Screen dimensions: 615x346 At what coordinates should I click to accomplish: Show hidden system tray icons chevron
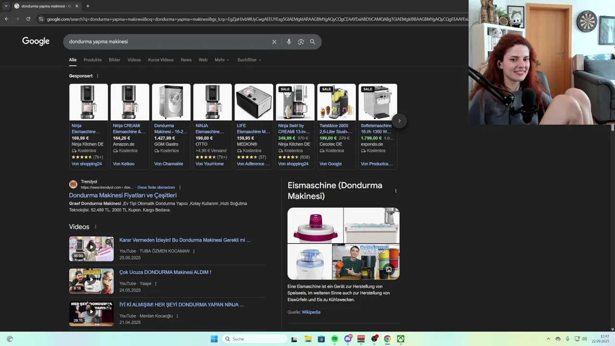click(x=548, y=339)
